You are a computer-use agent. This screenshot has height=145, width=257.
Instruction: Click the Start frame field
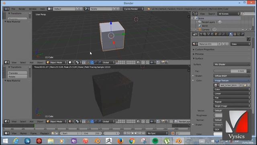coord(71,133)
